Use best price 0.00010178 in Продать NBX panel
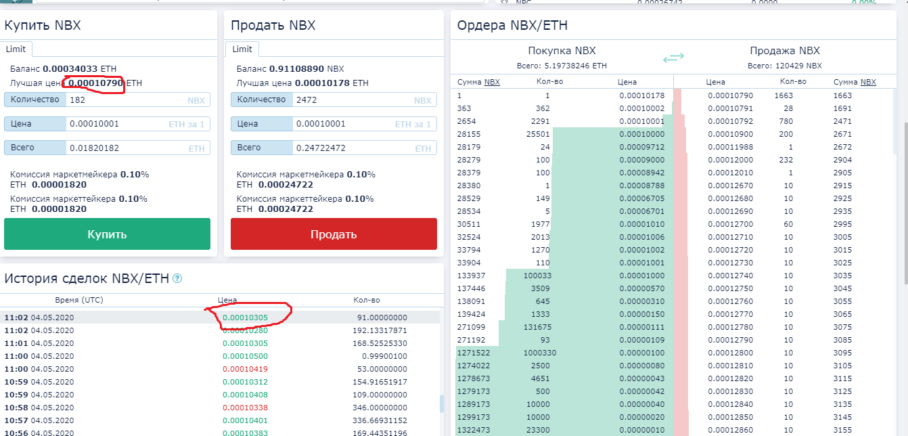 tap(323, 83)
